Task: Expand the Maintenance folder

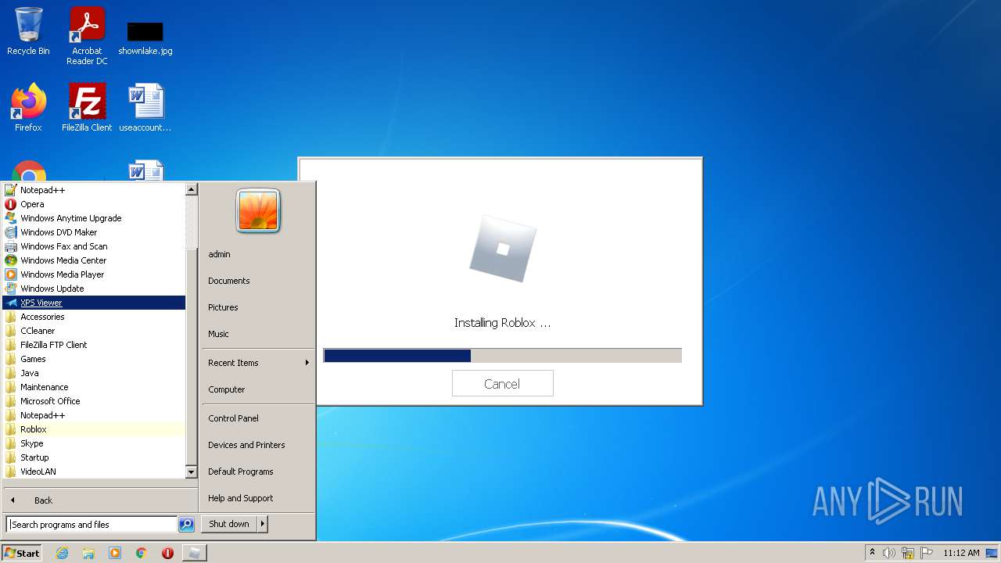Action: 94,387
